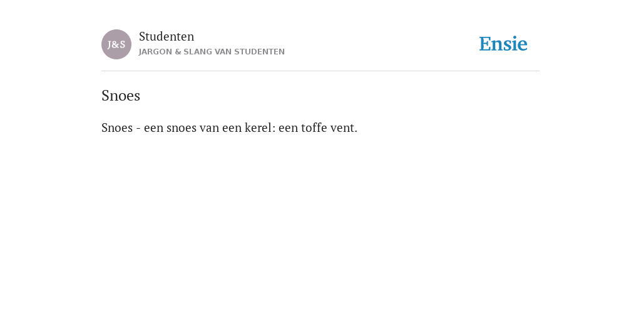
Task: Click the word 'van' in the definition sentence
Action: pyautogui.click(x=209, y=127)
